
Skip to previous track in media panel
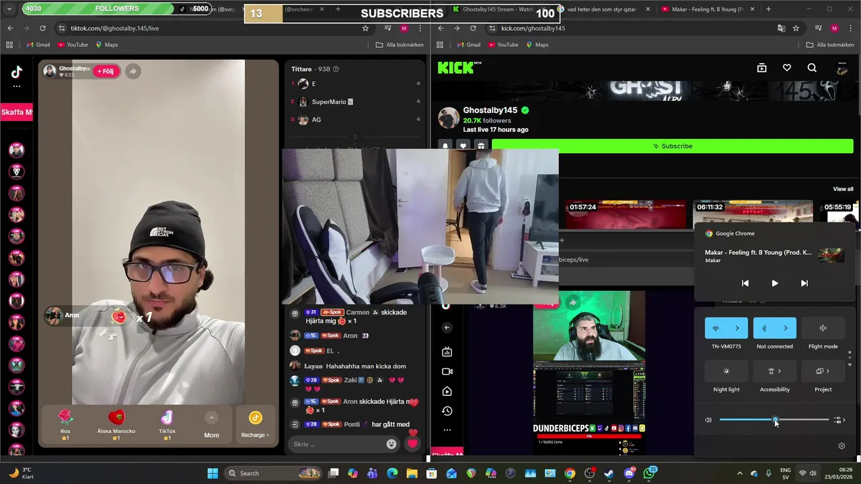(745, 283)
